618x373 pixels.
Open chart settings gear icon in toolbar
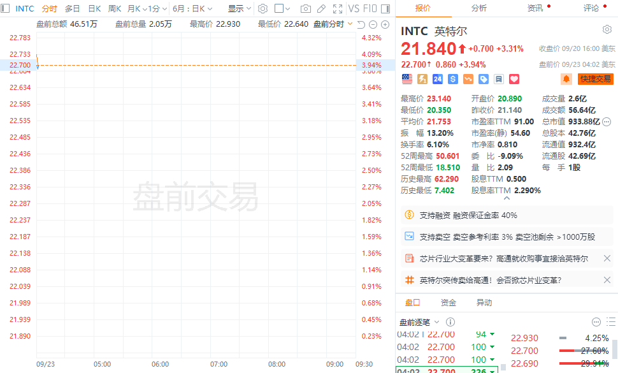click(262, 9)
